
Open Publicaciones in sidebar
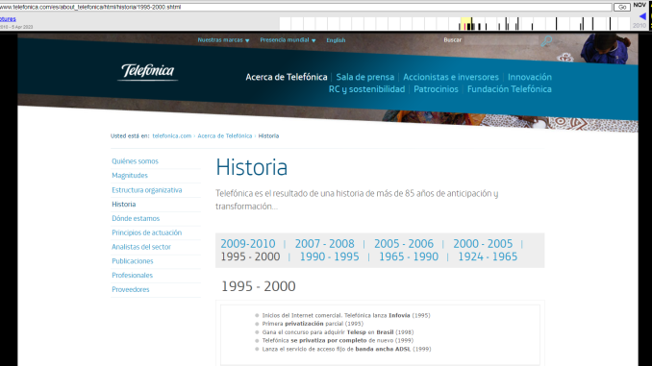tap(133, 261)
